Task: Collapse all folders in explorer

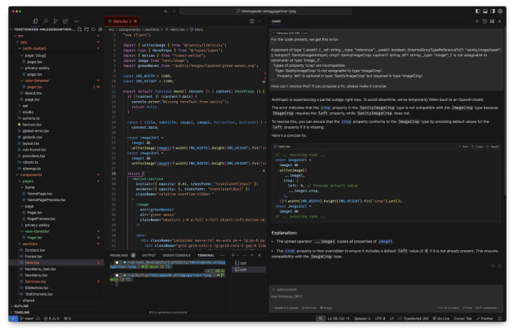Action: click(100, 29)
